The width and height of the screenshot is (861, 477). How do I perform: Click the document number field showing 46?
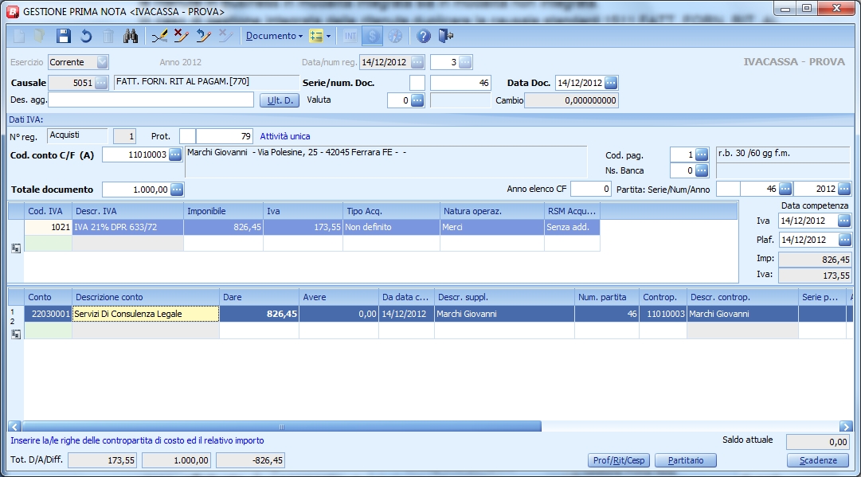(x=460, y=83)
